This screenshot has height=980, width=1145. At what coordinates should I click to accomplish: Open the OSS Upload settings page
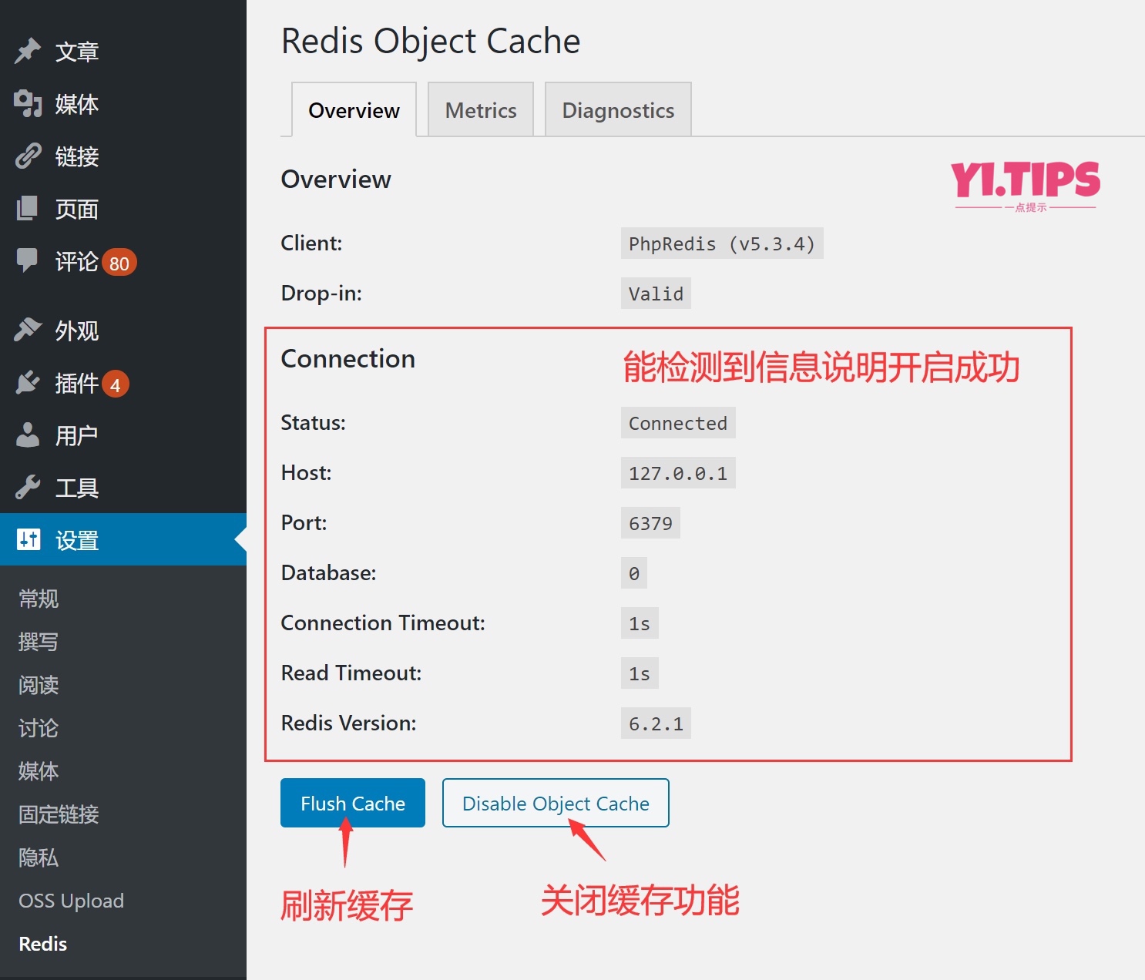pos(71,901)
